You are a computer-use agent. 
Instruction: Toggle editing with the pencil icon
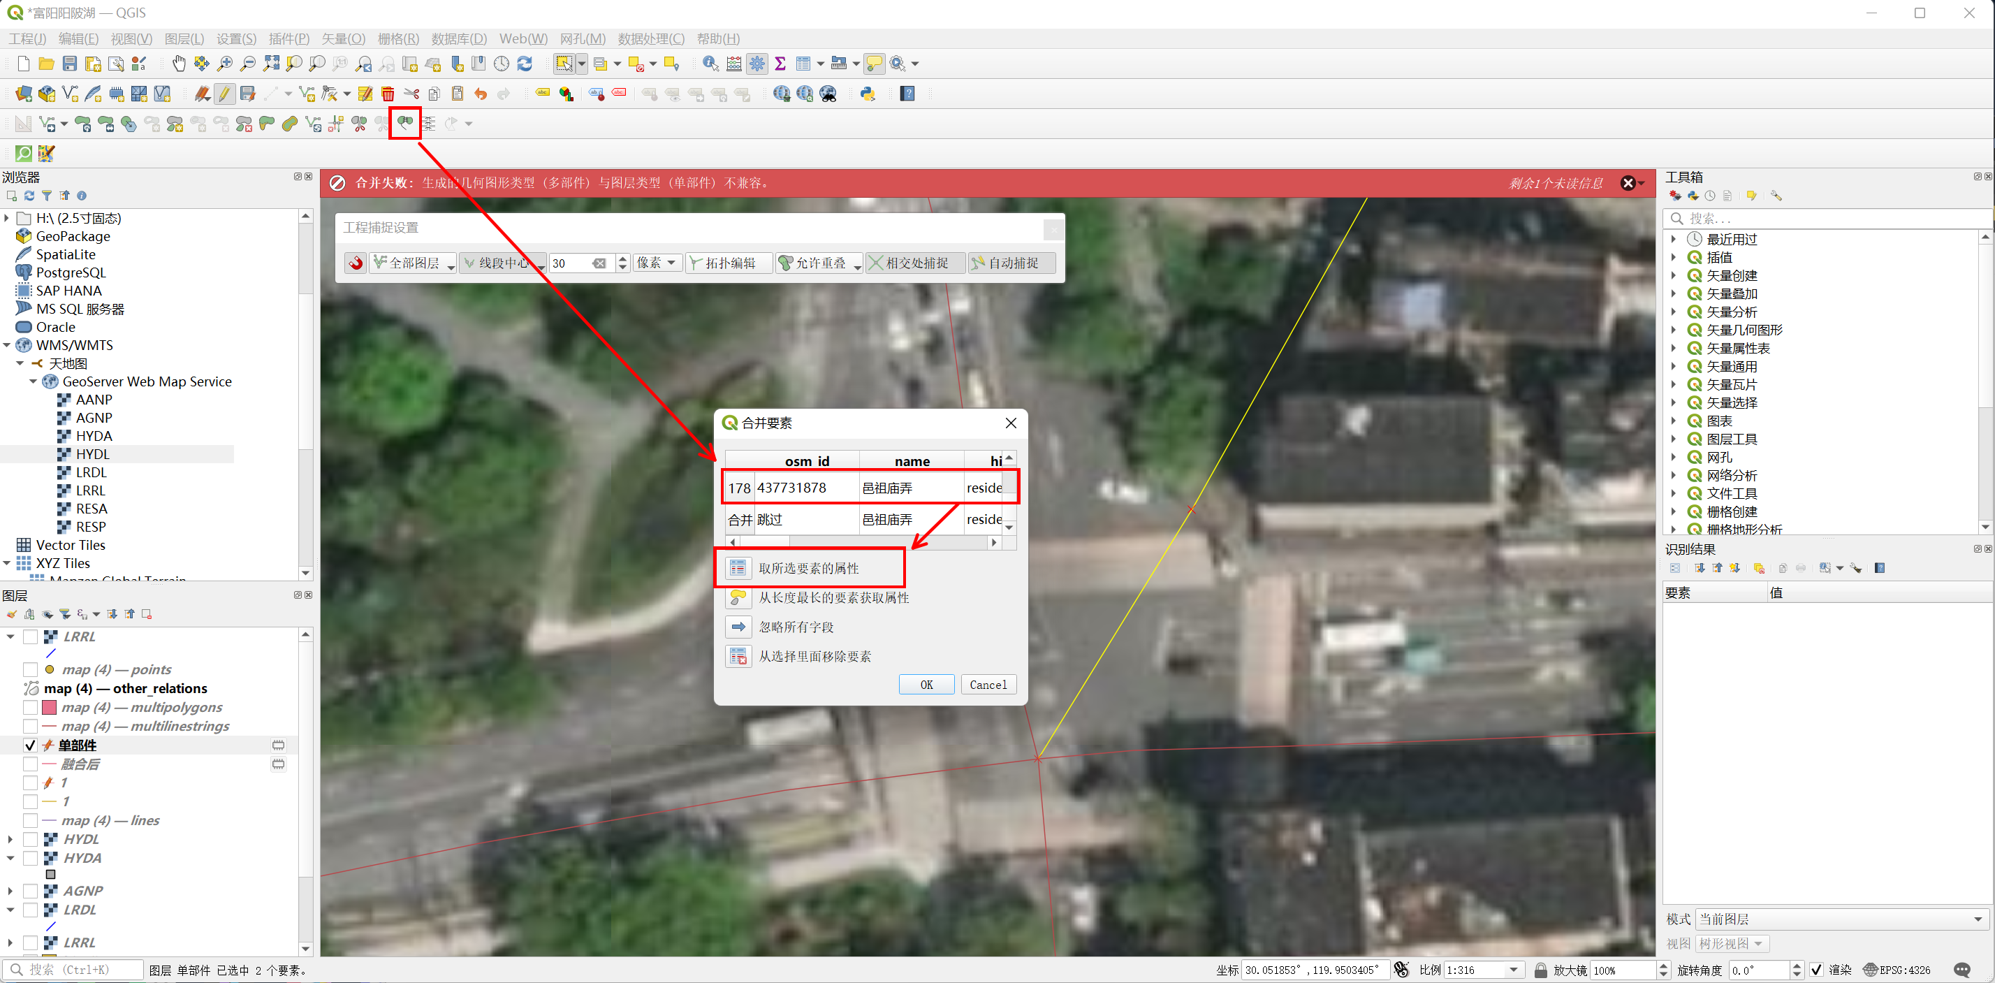[x=225, y=94]
